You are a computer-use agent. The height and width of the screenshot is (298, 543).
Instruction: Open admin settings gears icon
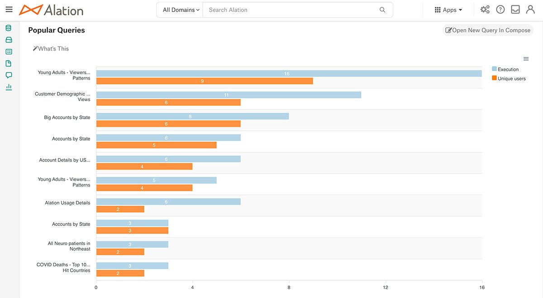(485, 9)
